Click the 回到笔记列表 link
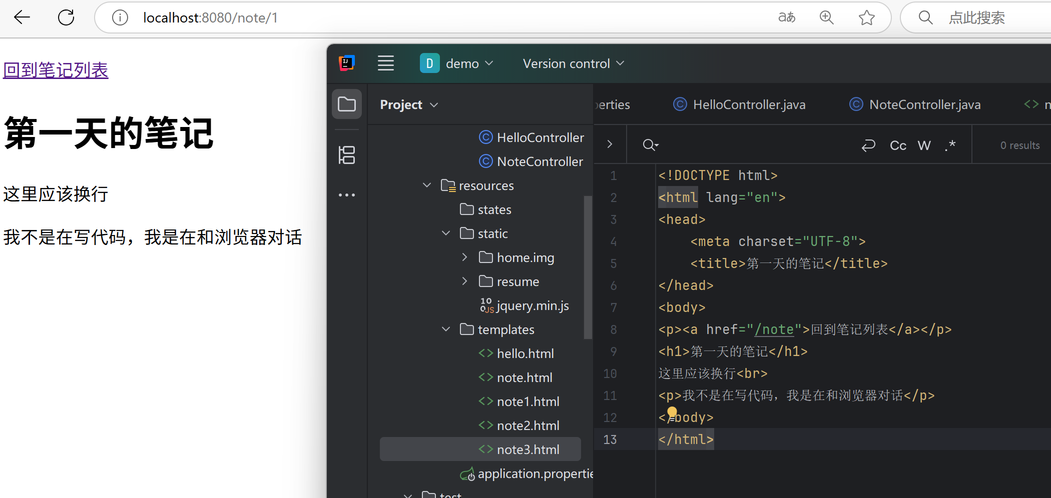Screen dimensions: 1051x498 (56, 70)
